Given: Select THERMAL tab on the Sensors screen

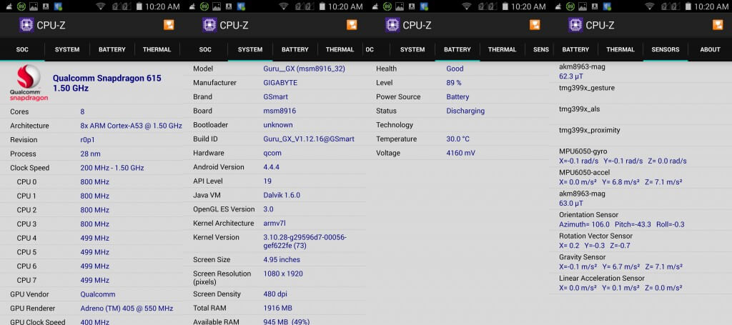Looking at the screenshot, I should coord(620,49).
